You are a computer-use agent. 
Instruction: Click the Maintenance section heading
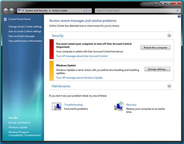[x=61, y=86]
